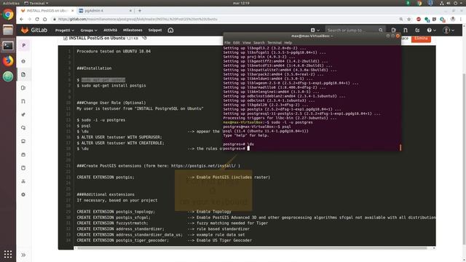Image resolution: width=466 pixels, height=262 pixels.
Task: Open the system tray power menu
Action: pyautogui.click(x=458, y=3)
